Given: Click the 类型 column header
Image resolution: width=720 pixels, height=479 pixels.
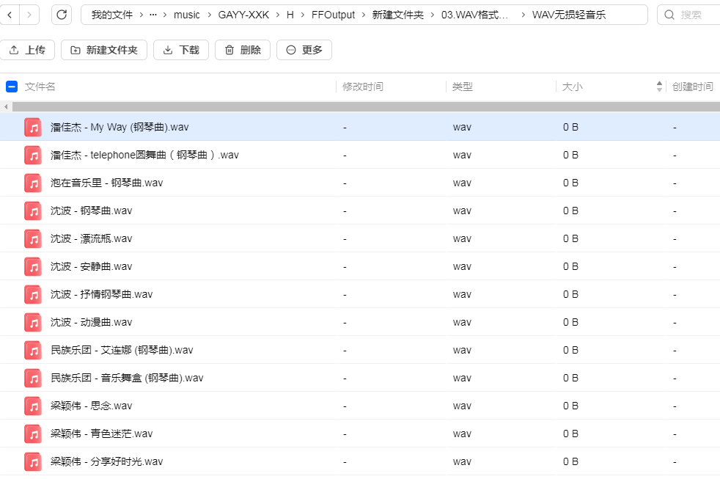Looking at the screenshot, I should tap(463, 87).
